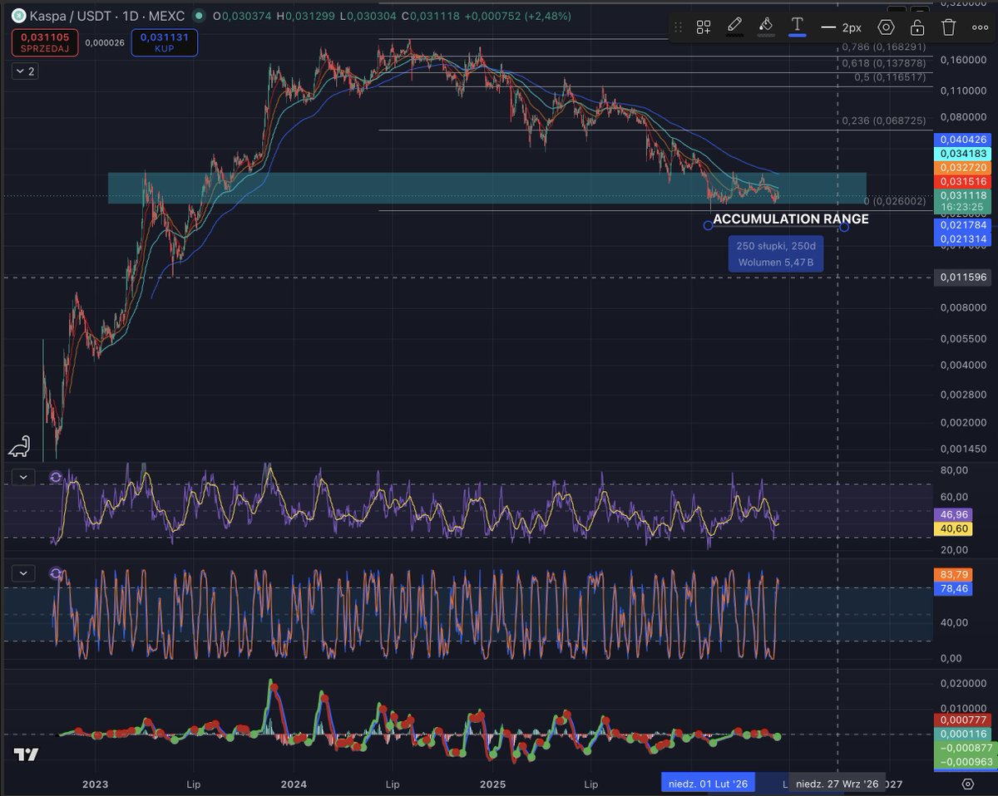This screenshot has width=998, height=796.
Task: Click the red SPRZEDAJ sell button
Action: 46,43
